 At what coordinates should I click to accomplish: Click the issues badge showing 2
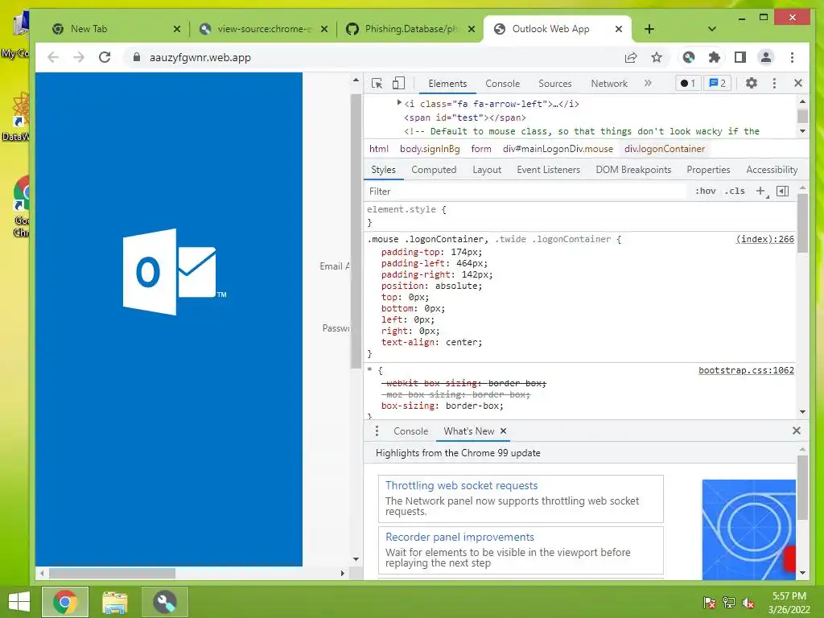tap(717, 83)
